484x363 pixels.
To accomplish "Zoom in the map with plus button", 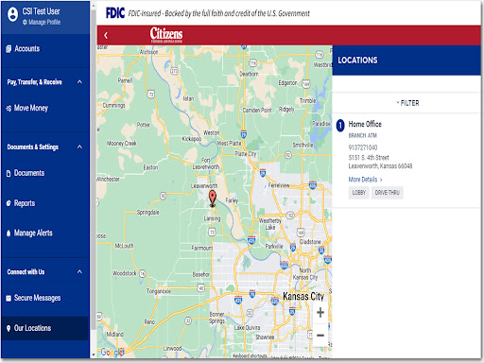I will (320, 312).
